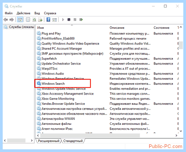Select Quality Windows Audio Video Experience service
Viewport: 186px width, 152px height.
[x=70, y=44]
